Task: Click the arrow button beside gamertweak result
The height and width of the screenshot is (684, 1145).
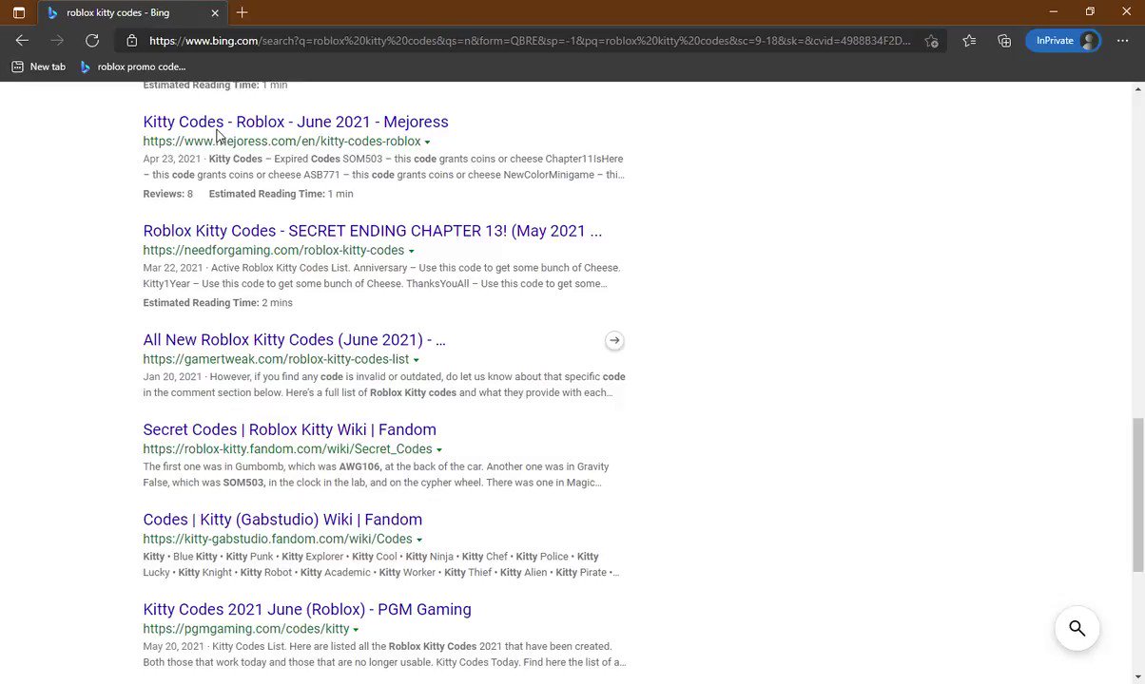Action: [x=614, y=340]
